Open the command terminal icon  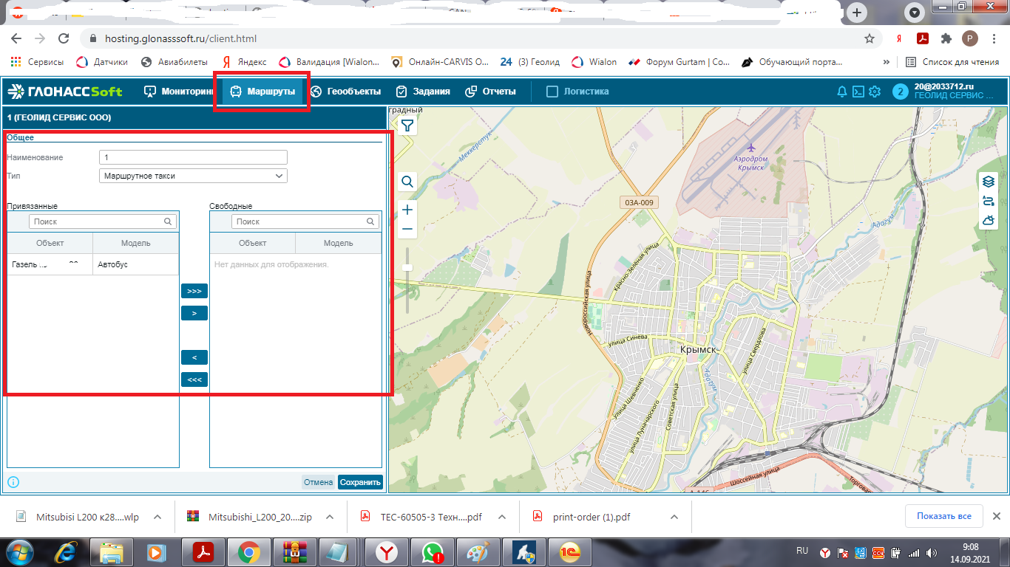pos(858,92)
